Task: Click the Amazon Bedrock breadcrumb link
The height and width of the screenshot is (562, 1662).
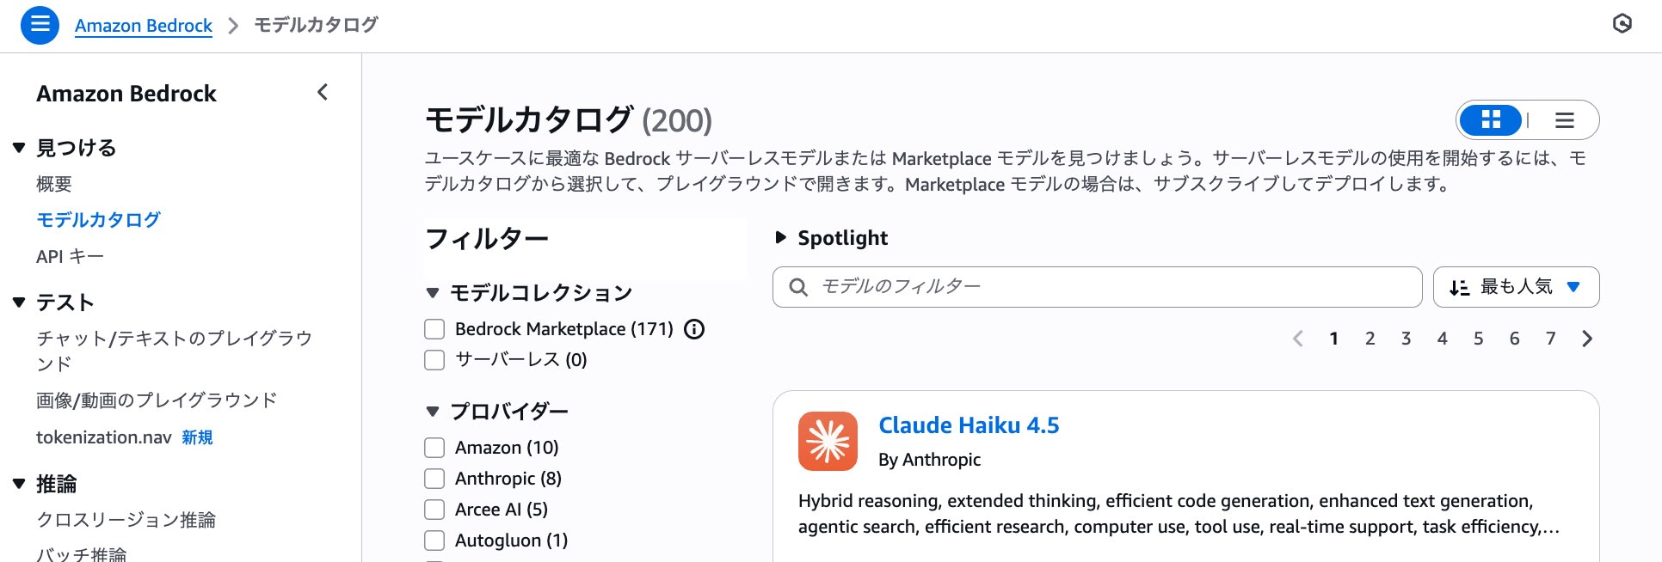Action: tap(144, 25)
